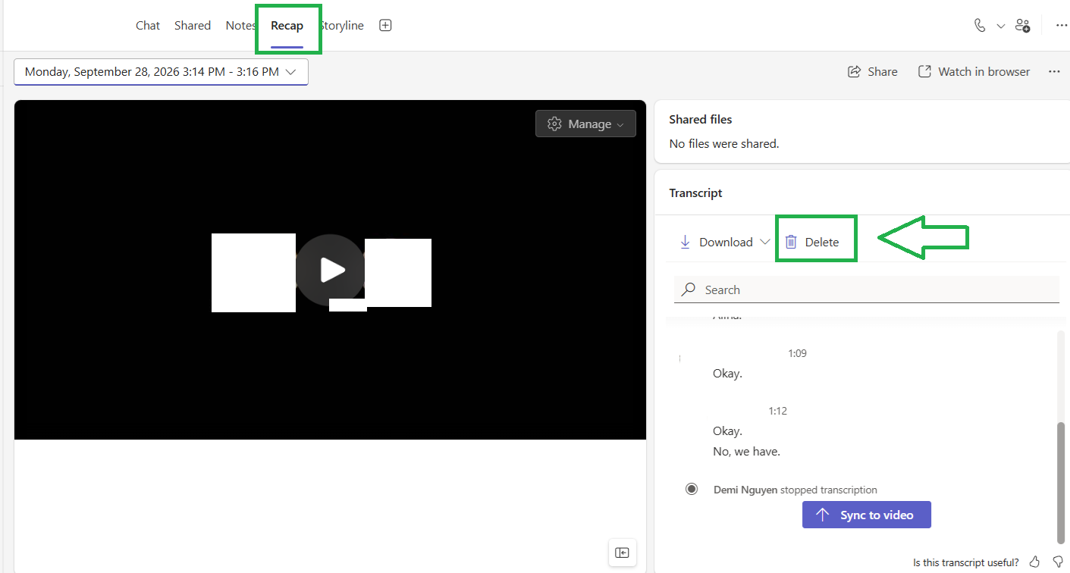The width and height of the screenshot is (1070, 573).
Task: Click the Transcript heading
Action: tap(695, 193)
